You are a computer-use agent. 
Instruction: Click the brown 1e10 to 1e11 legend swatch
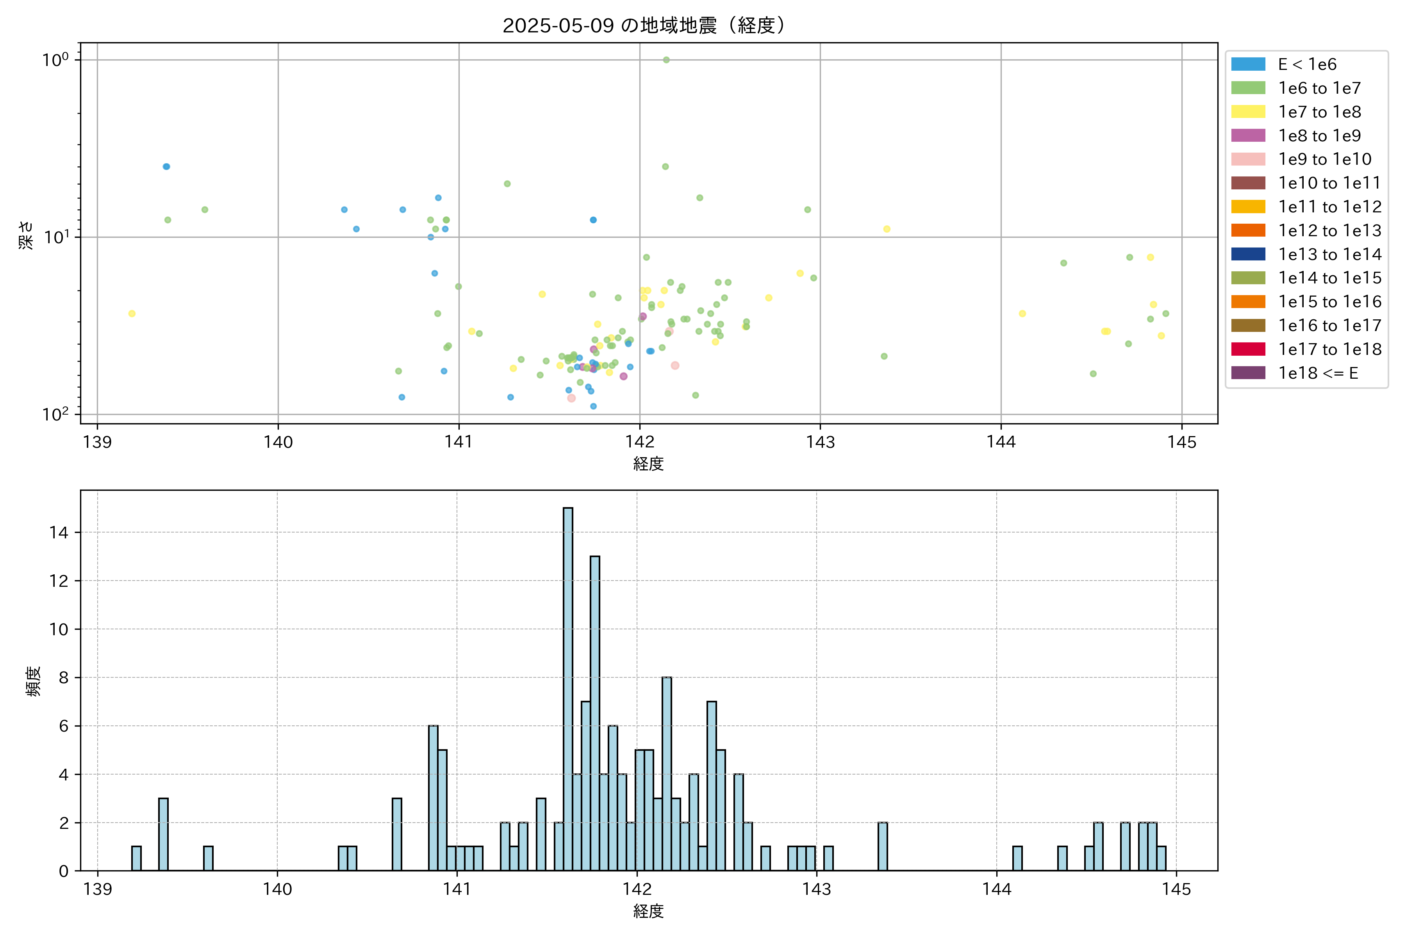coord(1248,183)
